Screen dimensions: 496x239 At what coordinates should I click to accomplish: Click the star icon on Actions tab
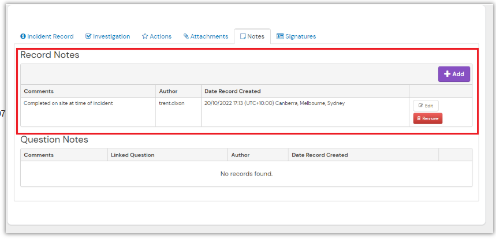coord(145,36)
